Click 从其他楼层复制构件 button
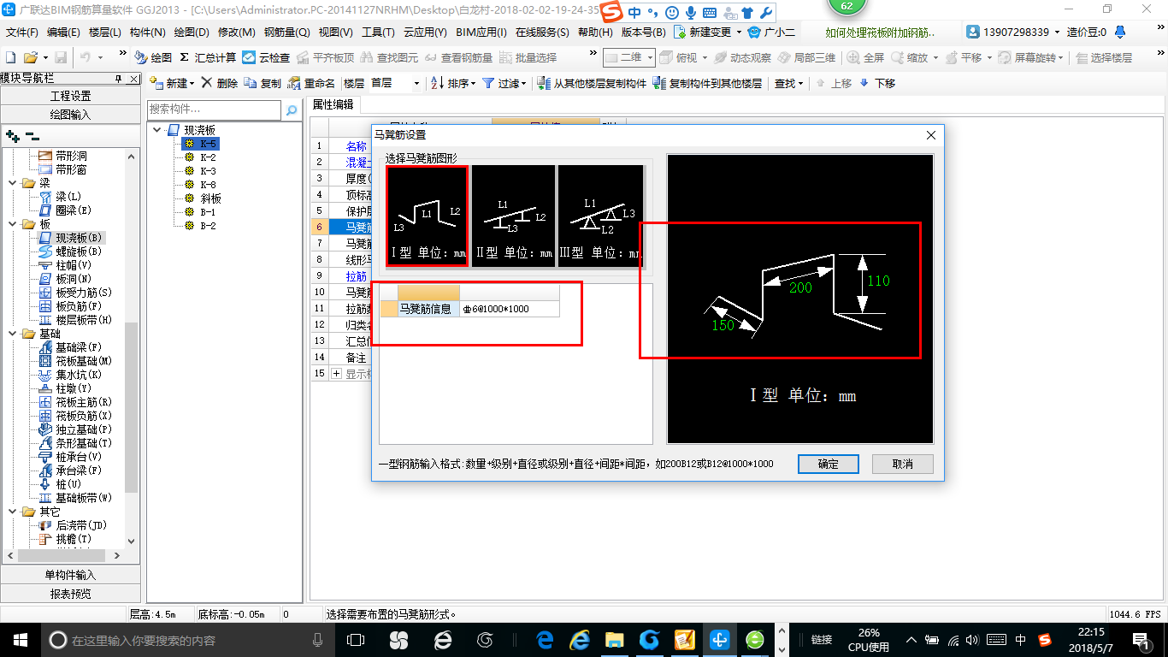The image size is (1168, 657). click(592, 83)
